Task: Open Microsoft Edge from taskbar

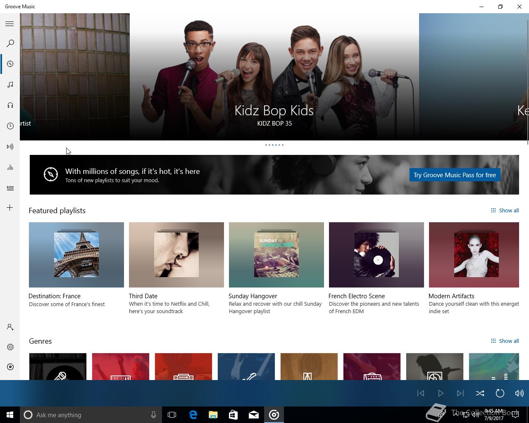Action: point(193,415)
